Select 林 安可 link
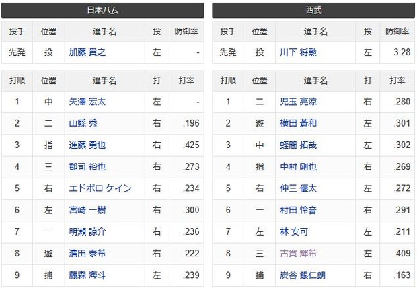The width and height of the screenshot is (417, 288). [x=294, y=232]
